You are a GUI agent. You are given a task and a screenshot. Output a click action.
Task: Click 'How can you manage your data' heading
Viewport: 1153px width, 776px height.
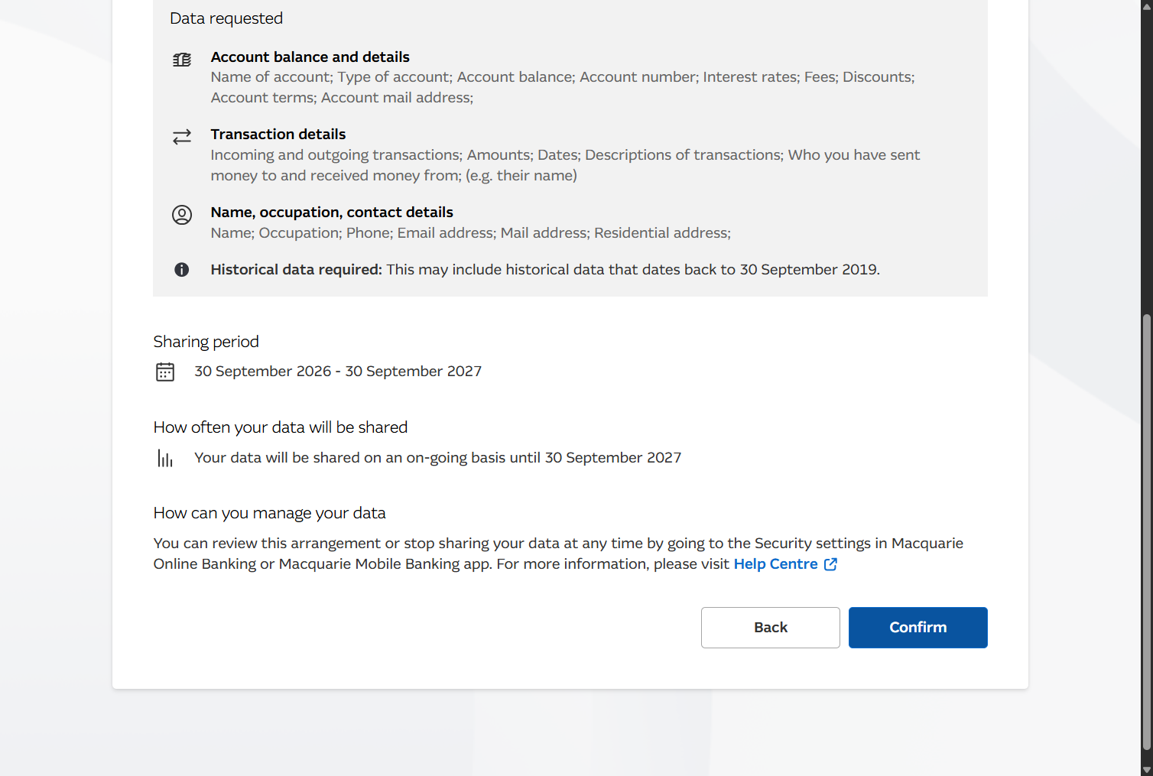point(270,513)
